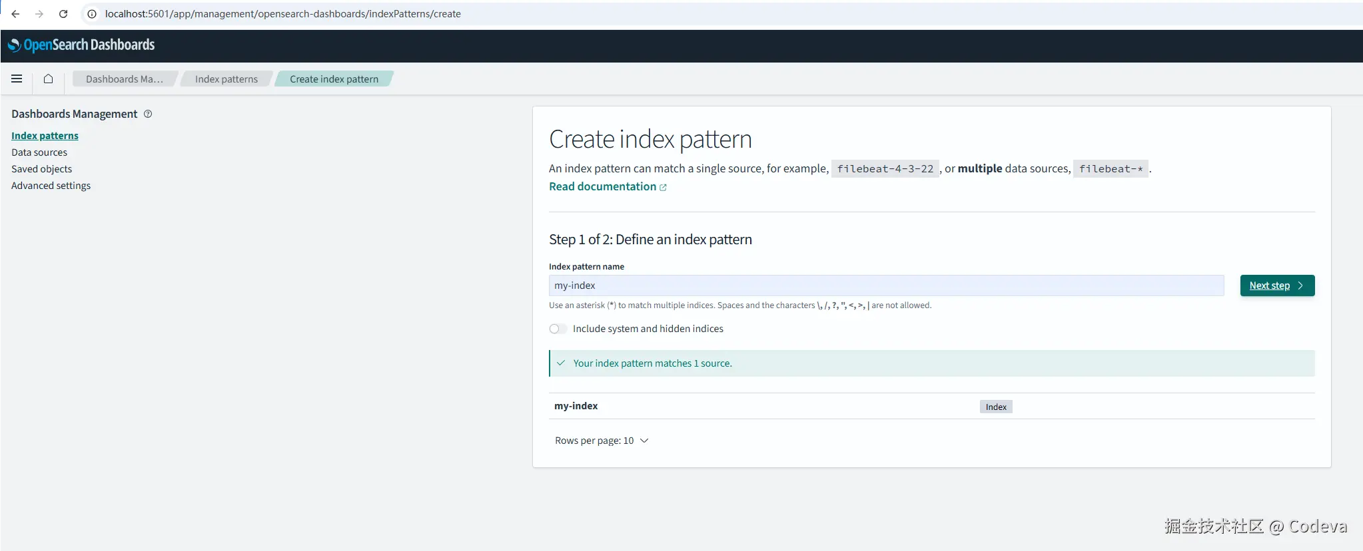Click the browser address bar URL
This screenshot has width=1363, height=551.
[x=283, y=14]
